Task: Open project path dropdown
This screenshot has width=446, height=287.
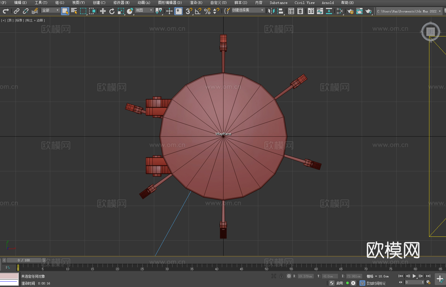Action: pos(409,11)
